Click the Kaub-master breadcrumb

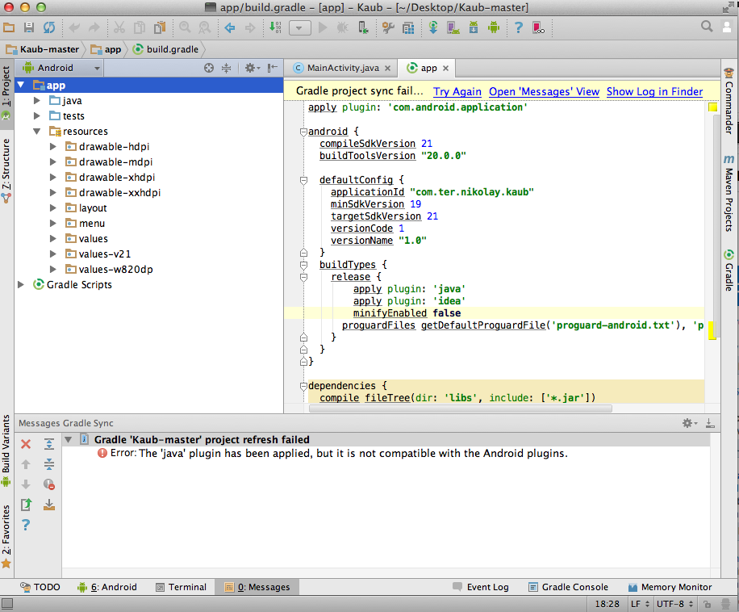coord(43,49)
